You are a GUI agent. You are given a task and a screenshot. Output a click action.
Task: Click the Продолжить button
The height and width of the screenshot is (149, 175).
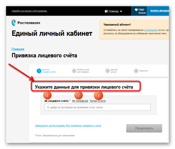point(144,128)
